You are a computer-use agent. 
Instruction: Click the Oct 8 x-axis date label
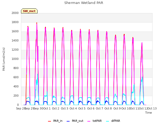click(x=108, y=108)
